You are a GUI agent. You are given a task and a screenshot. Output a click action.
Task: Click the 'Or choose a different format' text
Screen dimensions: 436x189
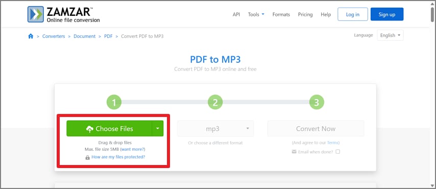[x=215, y=143]
